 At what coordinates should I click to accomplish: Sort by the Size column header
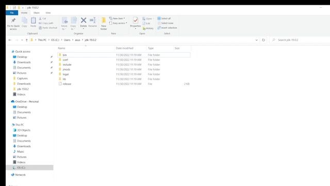(182, 48)
